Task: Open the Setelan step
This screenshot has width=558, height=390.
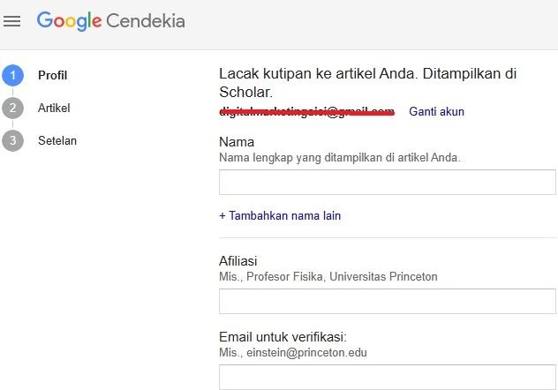Action: coord(57,140)
